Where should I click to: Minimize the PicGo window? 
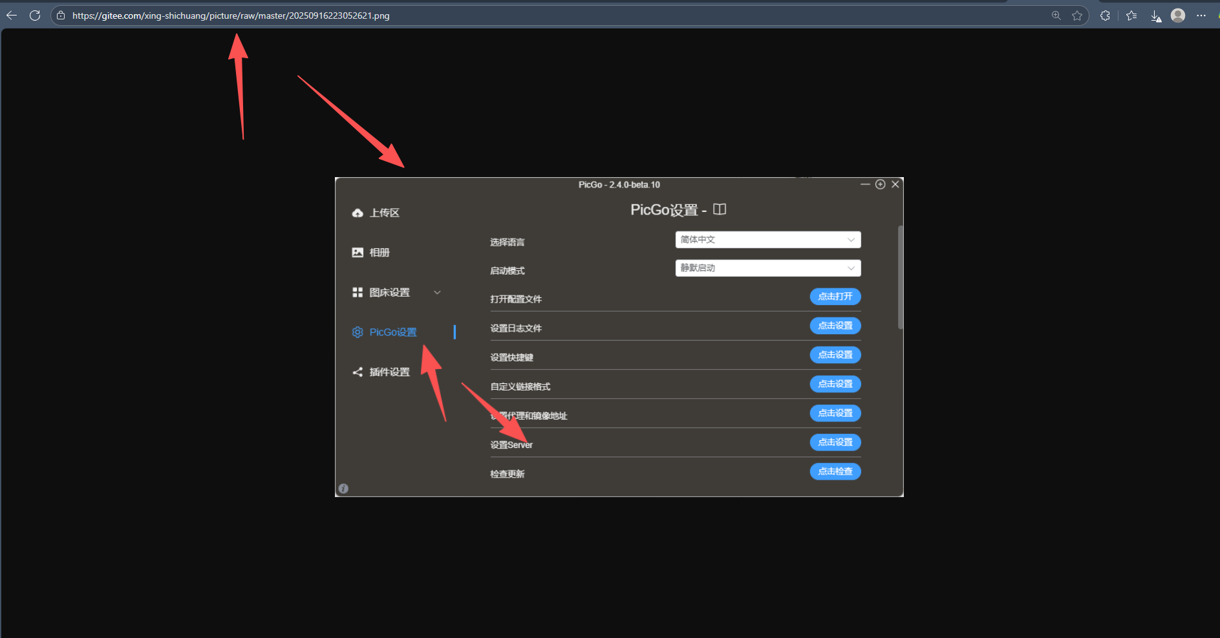(865, 184)
